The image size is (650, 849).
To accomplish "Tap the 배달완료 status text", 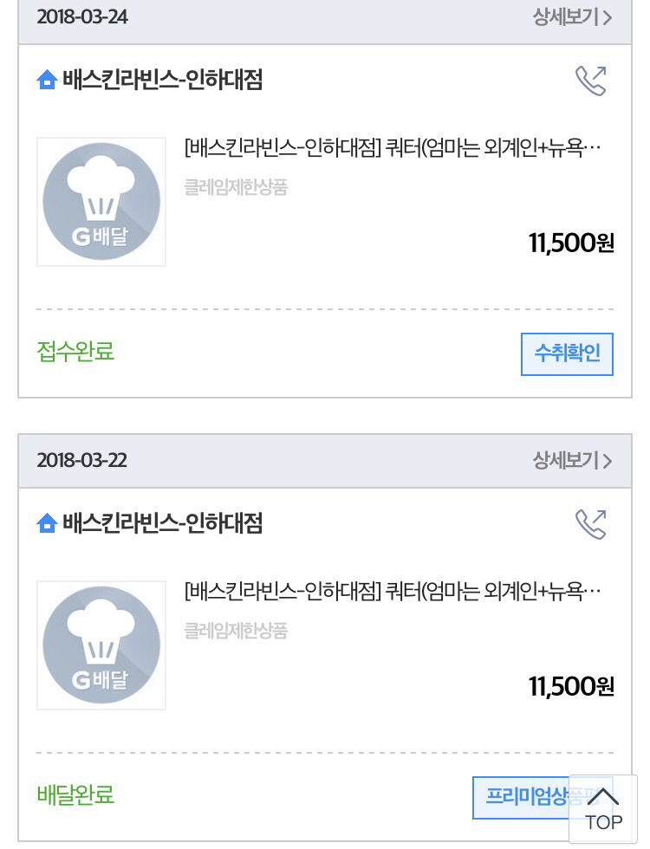I will [75, 795].
